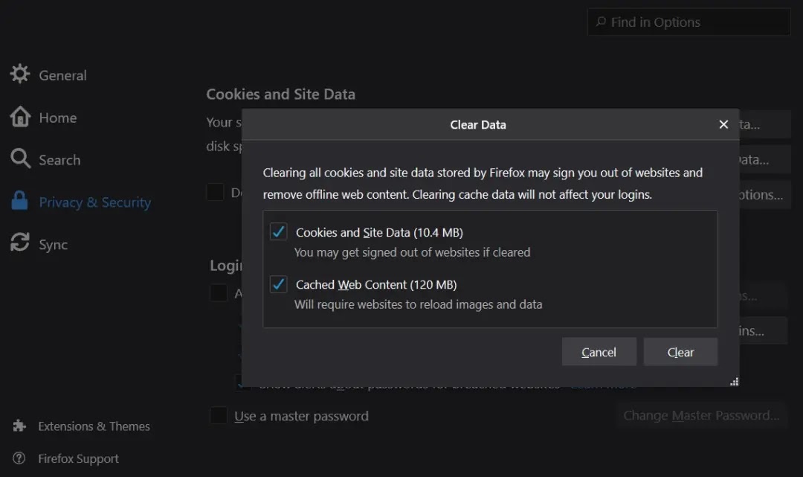Click the Firefox Support question mark icon

[20, 458]
